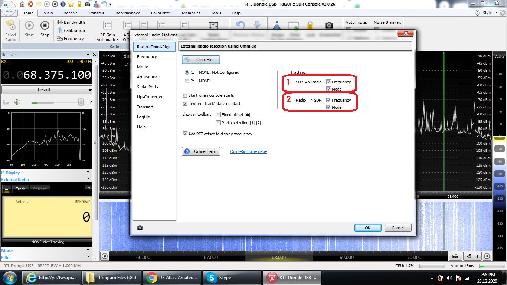The image size is (507, 285).
Task: Click the camera icon in dialog corner
Action: (140, 227)
